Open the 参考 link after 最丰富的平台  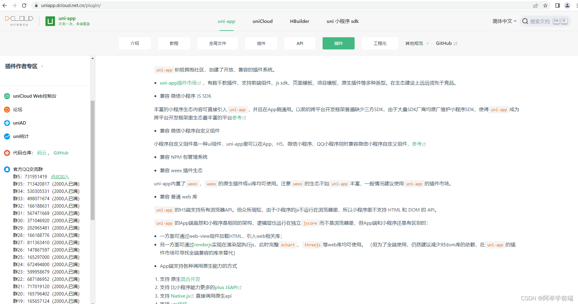pos(239,118)
